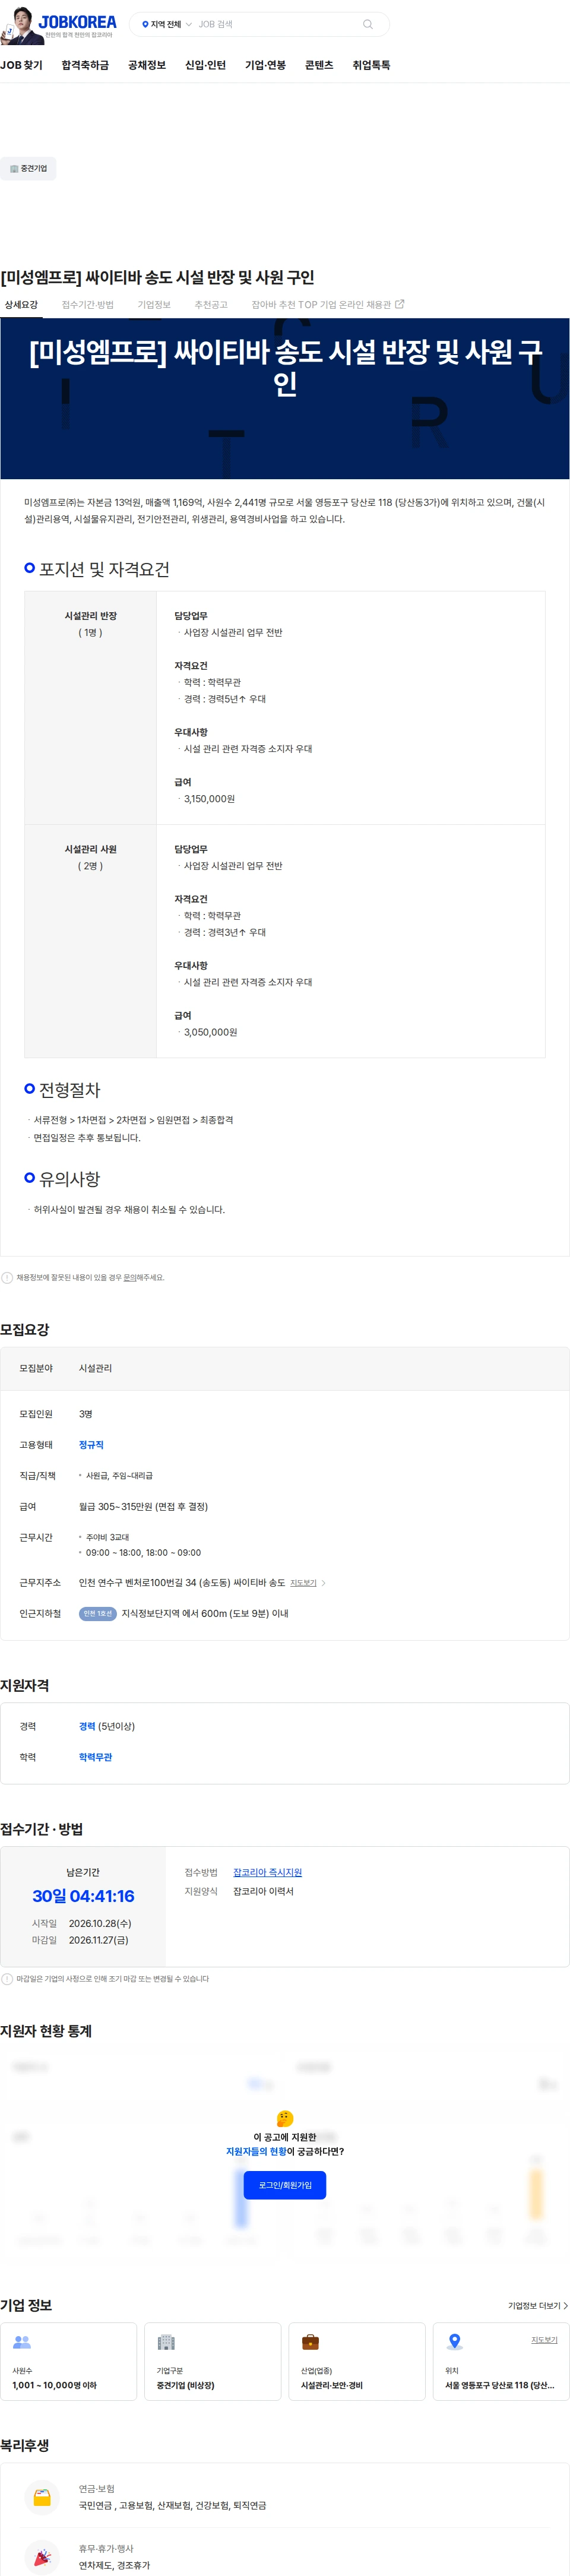Open the 잡코리아 즉시지원 apply link
The height and width of the screenshot is (2576, 570).
[267, 1872]
